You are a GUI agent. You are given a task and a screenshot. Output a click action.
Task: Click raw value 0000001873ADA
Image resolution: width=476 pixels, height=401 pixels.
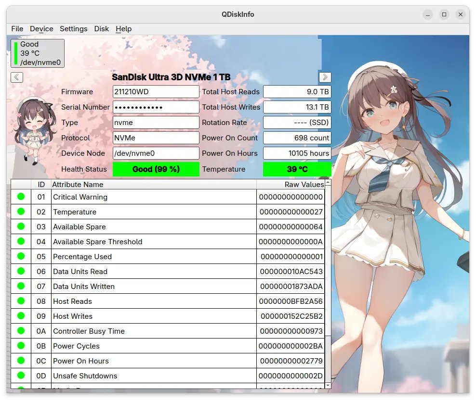pyautogui.click(x=291, y=286)
